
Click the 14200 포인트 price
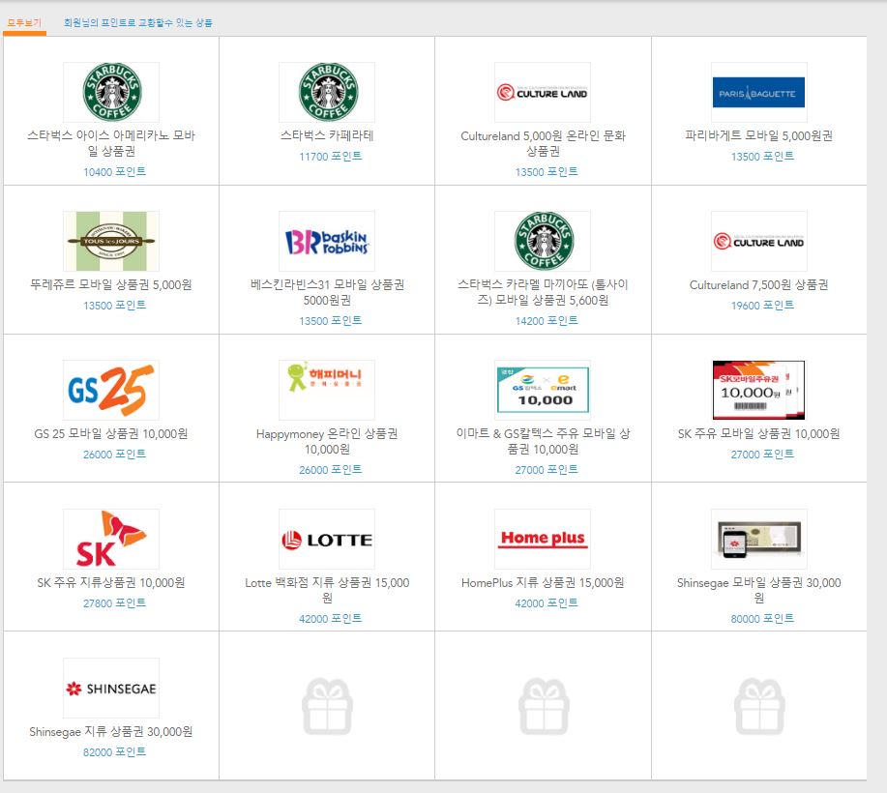[x=546, y=321]
